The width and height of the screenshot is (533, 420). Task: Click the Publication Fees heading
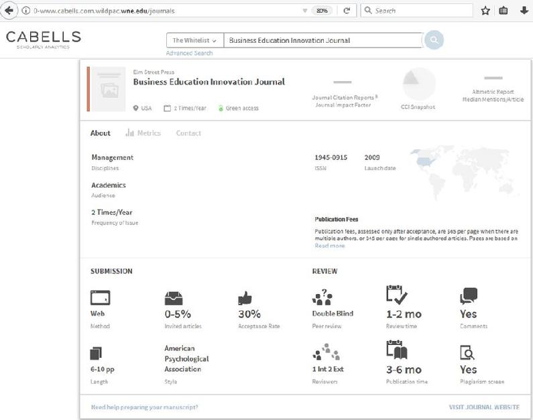point(337,219)
